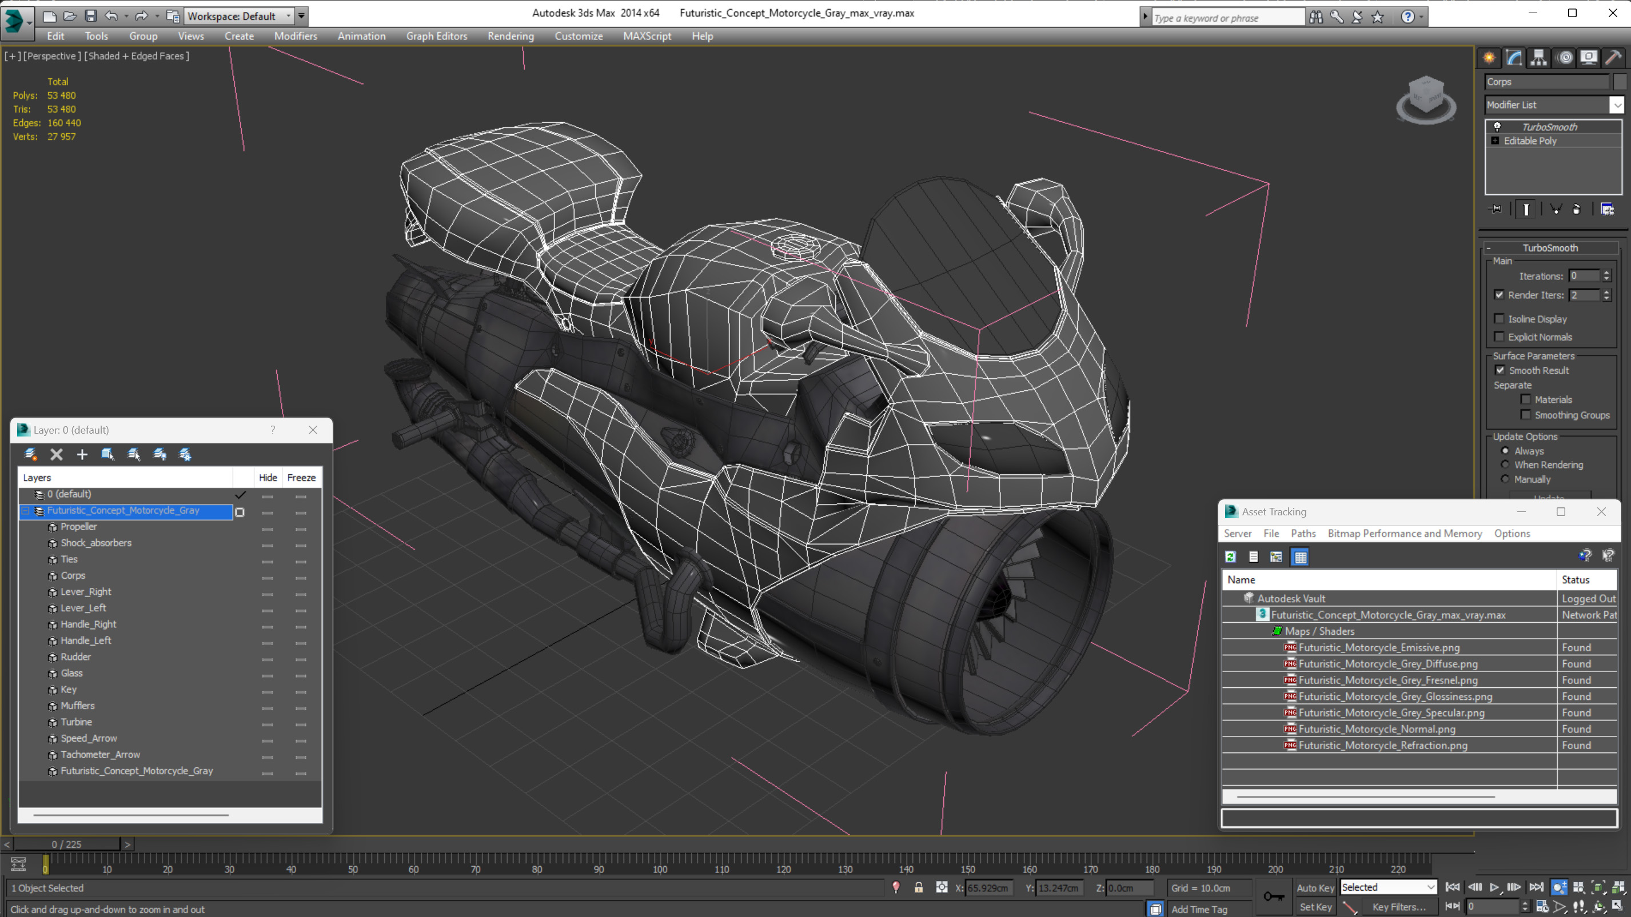
Task: Open Bitmap Performance and Memory menu
Action: coord(1405,534)
